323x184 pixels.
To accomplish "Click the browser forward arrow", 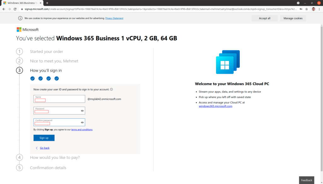I will tap(9, 9).
